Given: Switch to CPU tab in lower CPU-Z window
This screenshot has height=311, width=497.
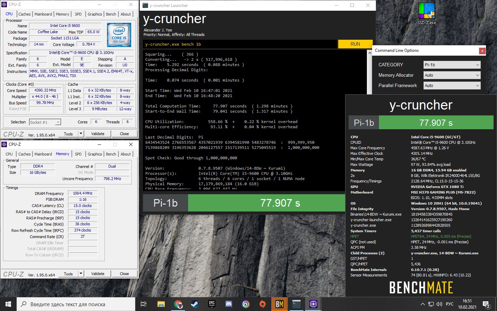Looking at the screenshot, I should tap(9, 154).
